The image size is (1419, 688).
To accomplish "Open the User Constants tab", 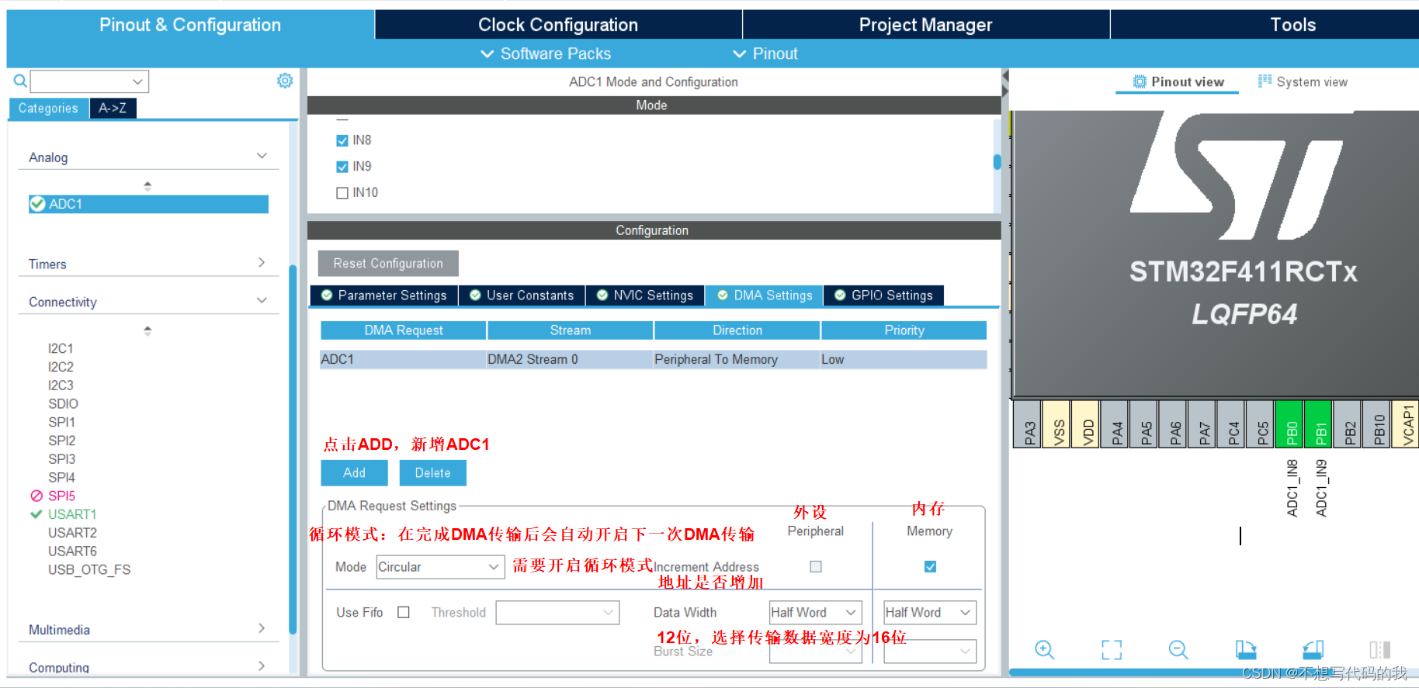I will click(522, 296).
